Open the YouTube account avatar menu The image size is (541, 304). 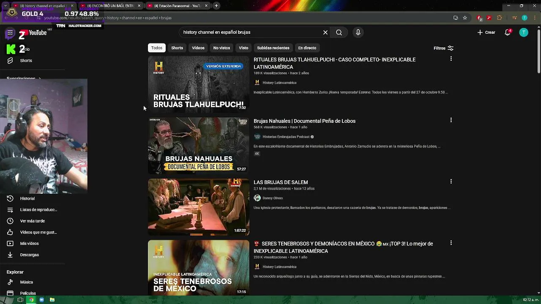pos(524,33)
